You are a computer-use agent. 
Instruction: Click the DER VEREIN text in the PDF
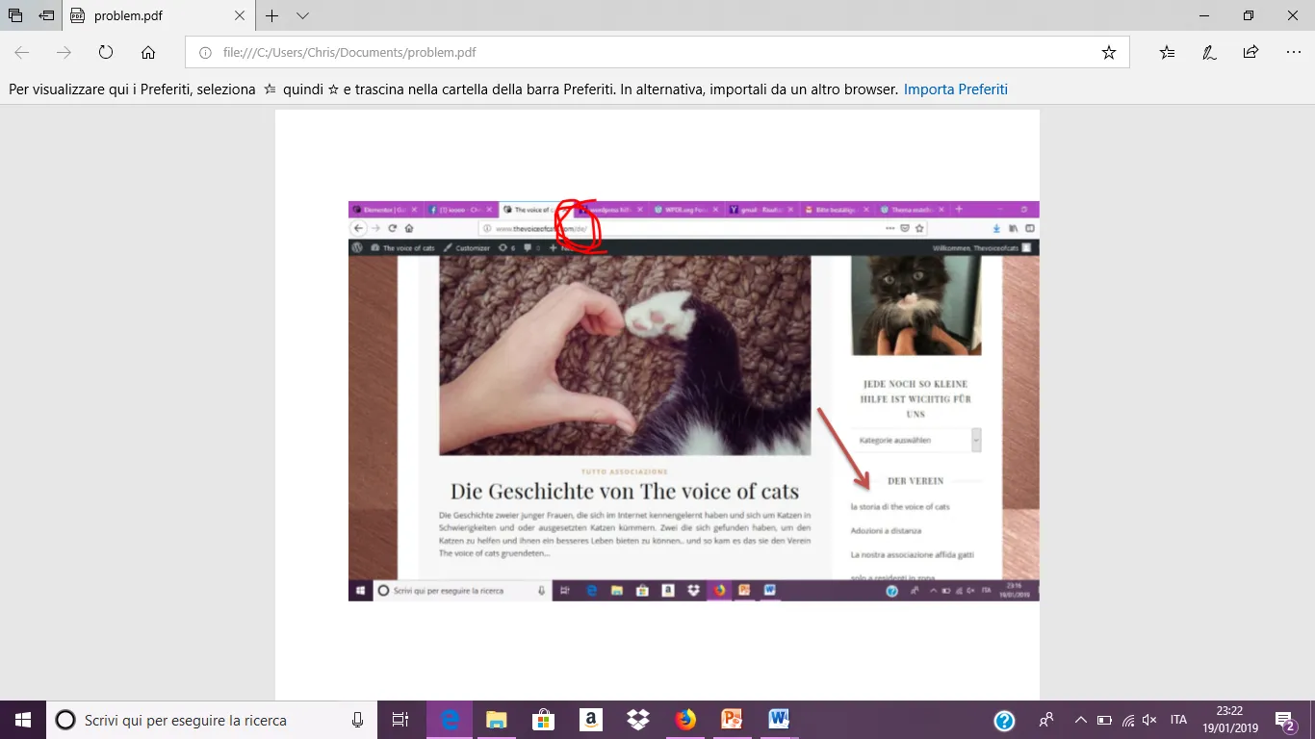coord(915,481)
